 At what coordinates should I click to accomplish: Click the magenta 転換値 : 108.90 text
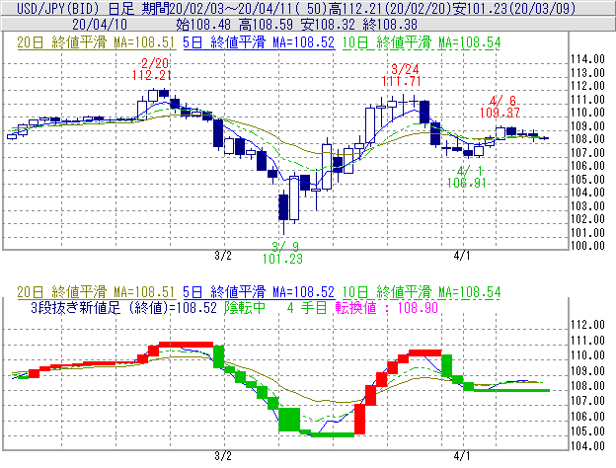[387, 308]
